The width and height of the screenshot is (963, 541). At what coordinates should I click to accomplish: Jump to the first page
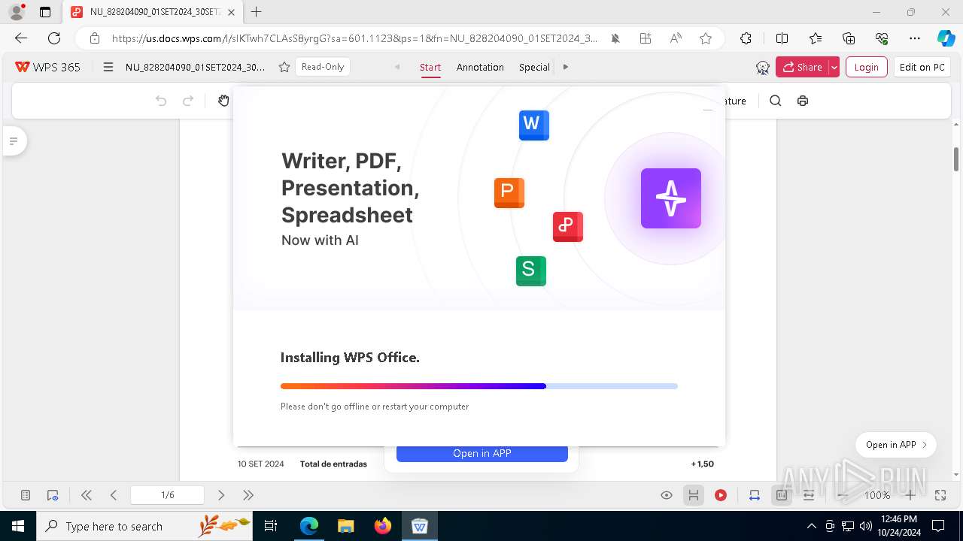[87, 495]
